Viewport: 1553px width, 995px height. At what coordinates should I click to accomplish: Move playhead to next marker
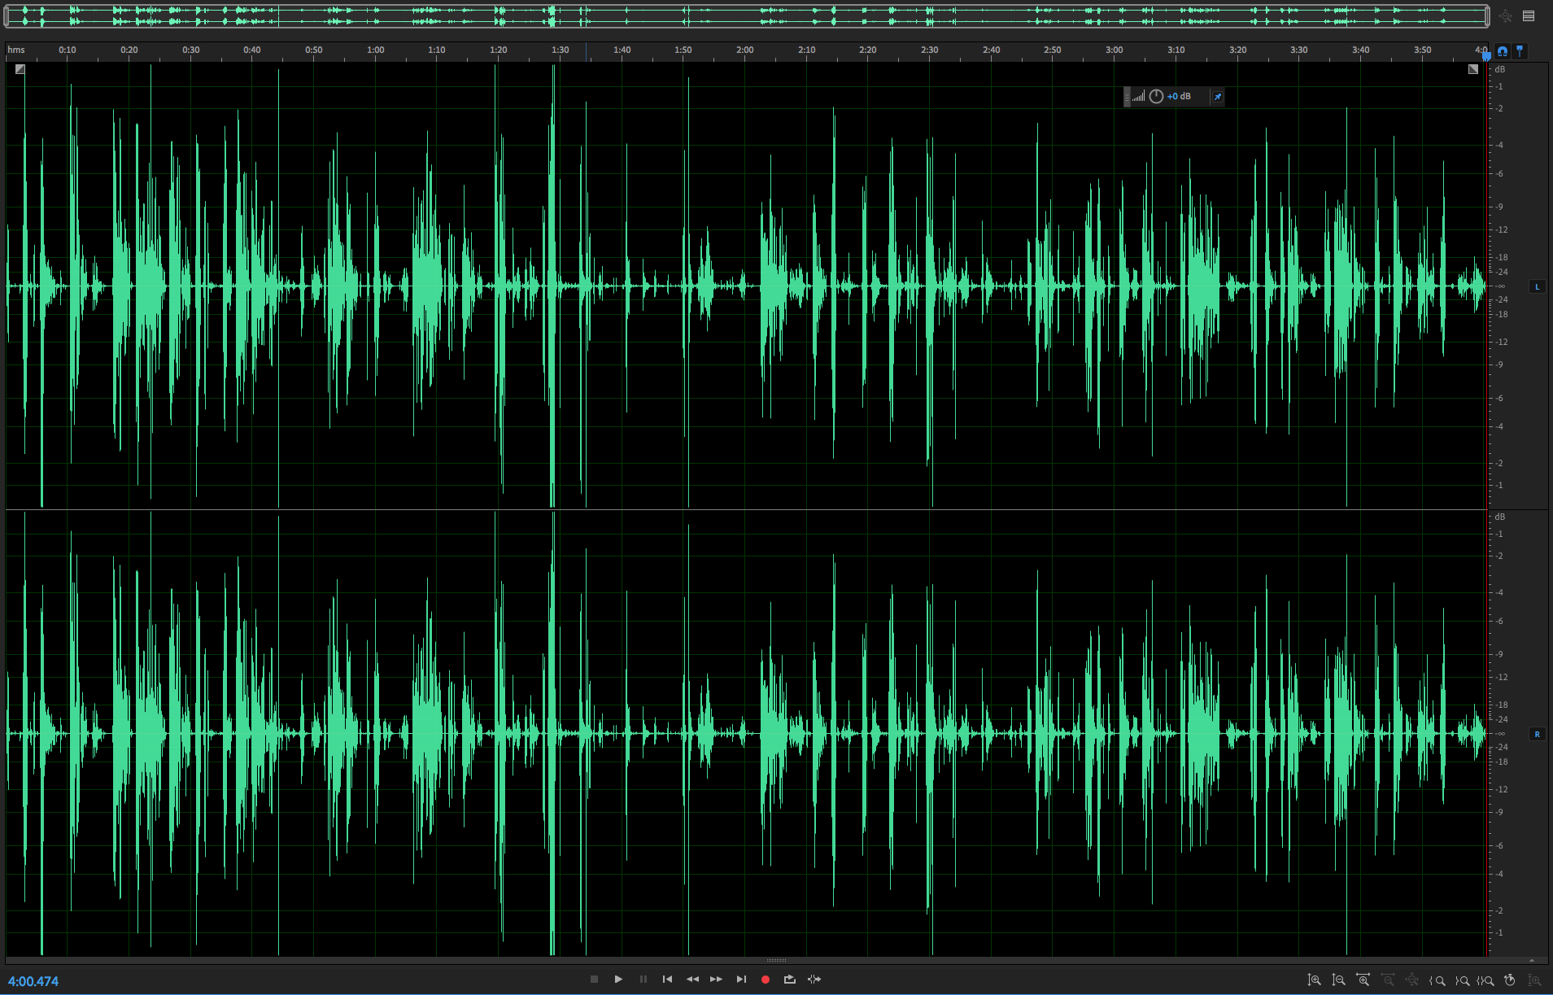tap(741, 980)
